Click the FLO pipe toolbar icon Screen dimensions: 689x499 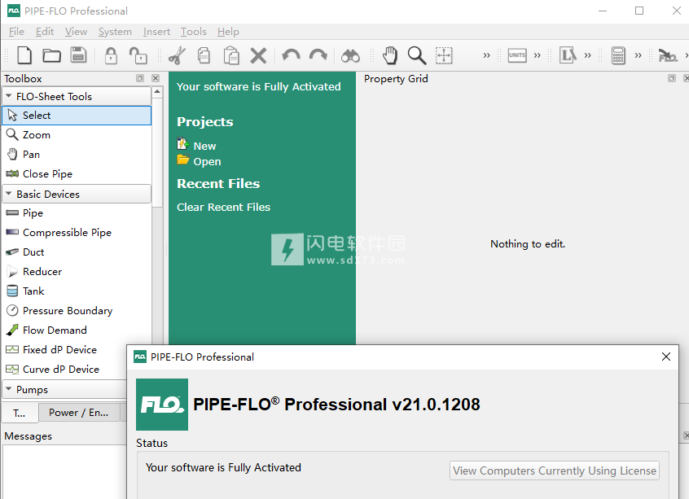pos(668,56)
